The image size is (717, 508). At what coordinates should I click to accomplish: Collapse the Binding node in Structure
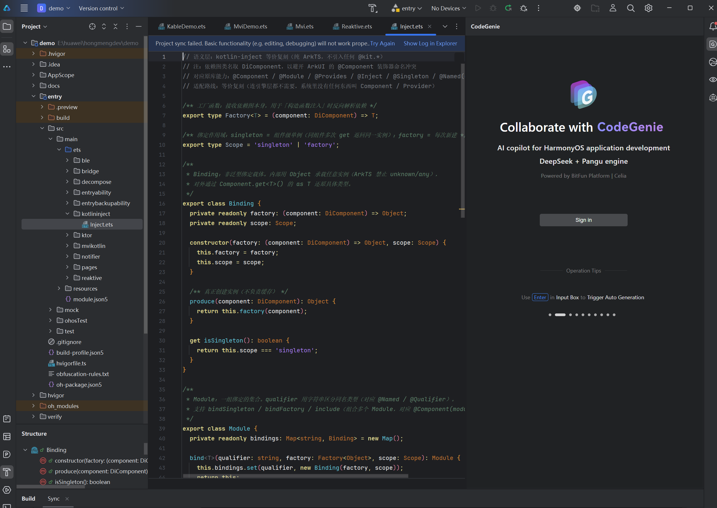click(25, 450)
